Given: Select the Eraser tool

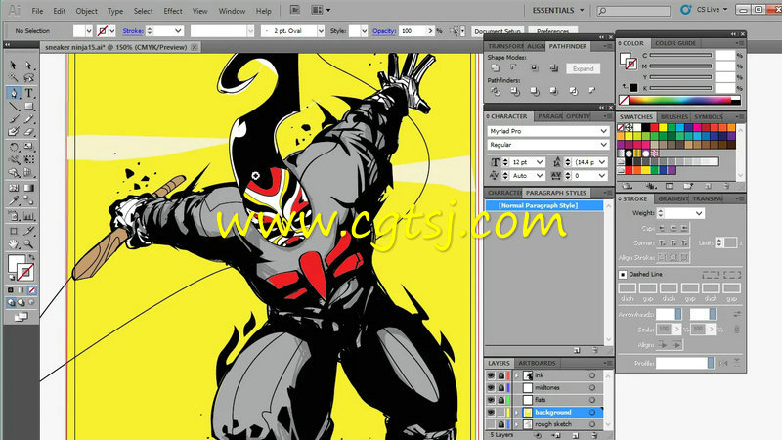Looking at the screenshot, I should click(x=29, y=132).
